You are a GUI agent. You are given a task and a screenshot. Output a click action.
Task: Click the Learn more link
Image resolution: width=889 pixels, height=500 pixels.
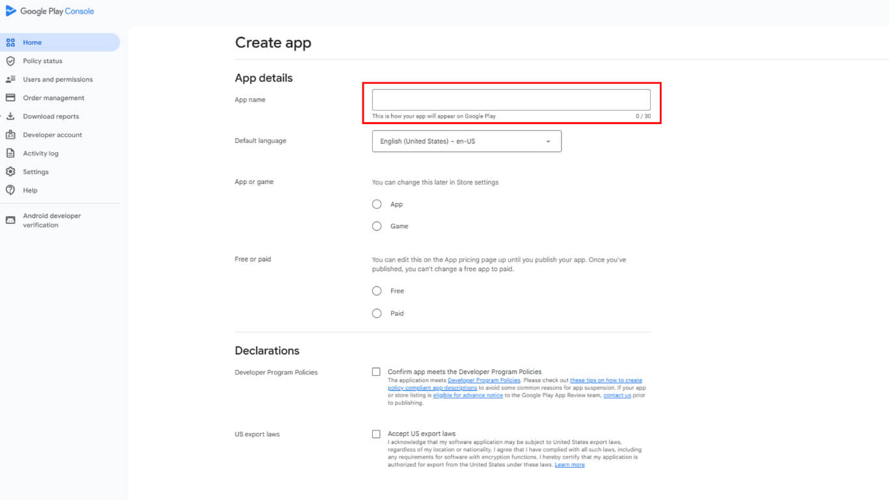569,465
